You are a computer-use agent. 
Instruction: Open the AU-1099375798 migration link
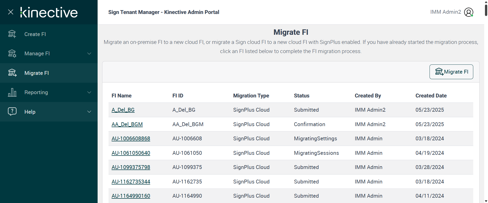131,167
